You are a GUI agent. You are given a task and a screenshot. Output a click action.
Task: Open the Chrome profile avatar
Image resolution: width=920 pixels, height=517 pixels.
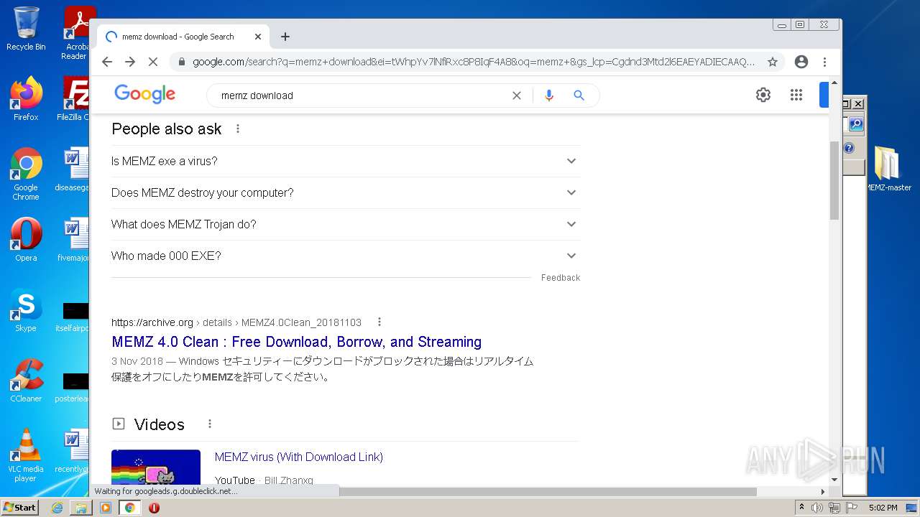[x=801, y=62]
